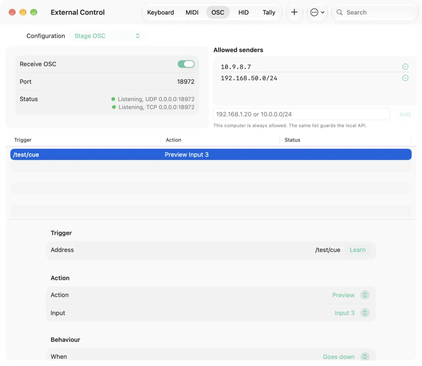The height and width of the screenshot is (366, 422).
Task: Remove allowed sender 10.9.8.7
Action: pyautogui.click(x=405, y=67)
